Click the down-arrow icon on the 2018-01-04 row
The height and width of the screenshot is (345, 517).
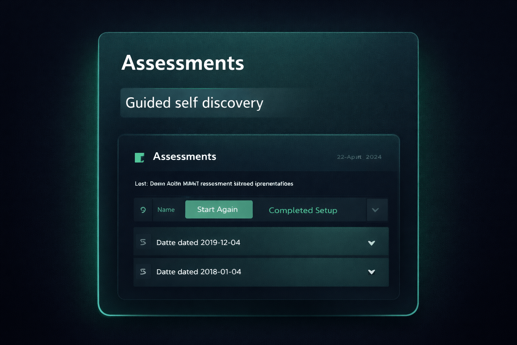[372, 272]
